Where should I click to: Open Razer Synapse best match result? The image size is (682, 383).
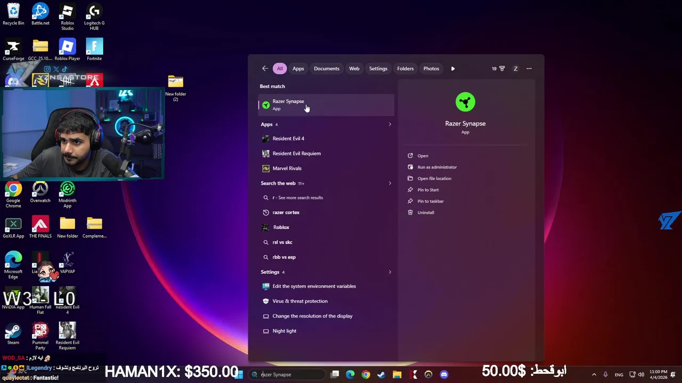click(x=326, y=105)
